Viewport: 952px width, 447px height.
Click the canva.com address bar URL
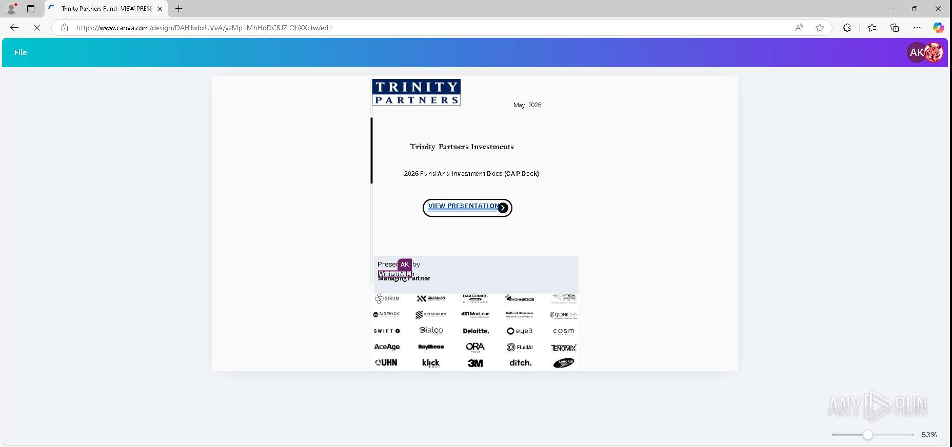pyautogui.click(x=204, y=28)
